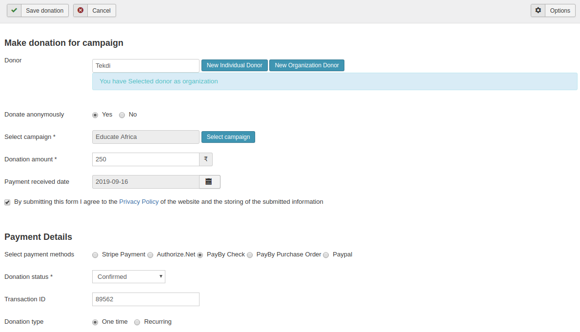
Task: Click the Transaction ID field
Action: click(x=145, y=299)
